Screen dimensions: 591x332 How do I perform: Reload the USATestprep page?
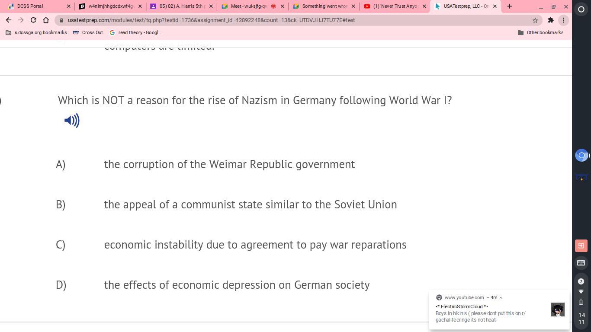tap(33, 20)
